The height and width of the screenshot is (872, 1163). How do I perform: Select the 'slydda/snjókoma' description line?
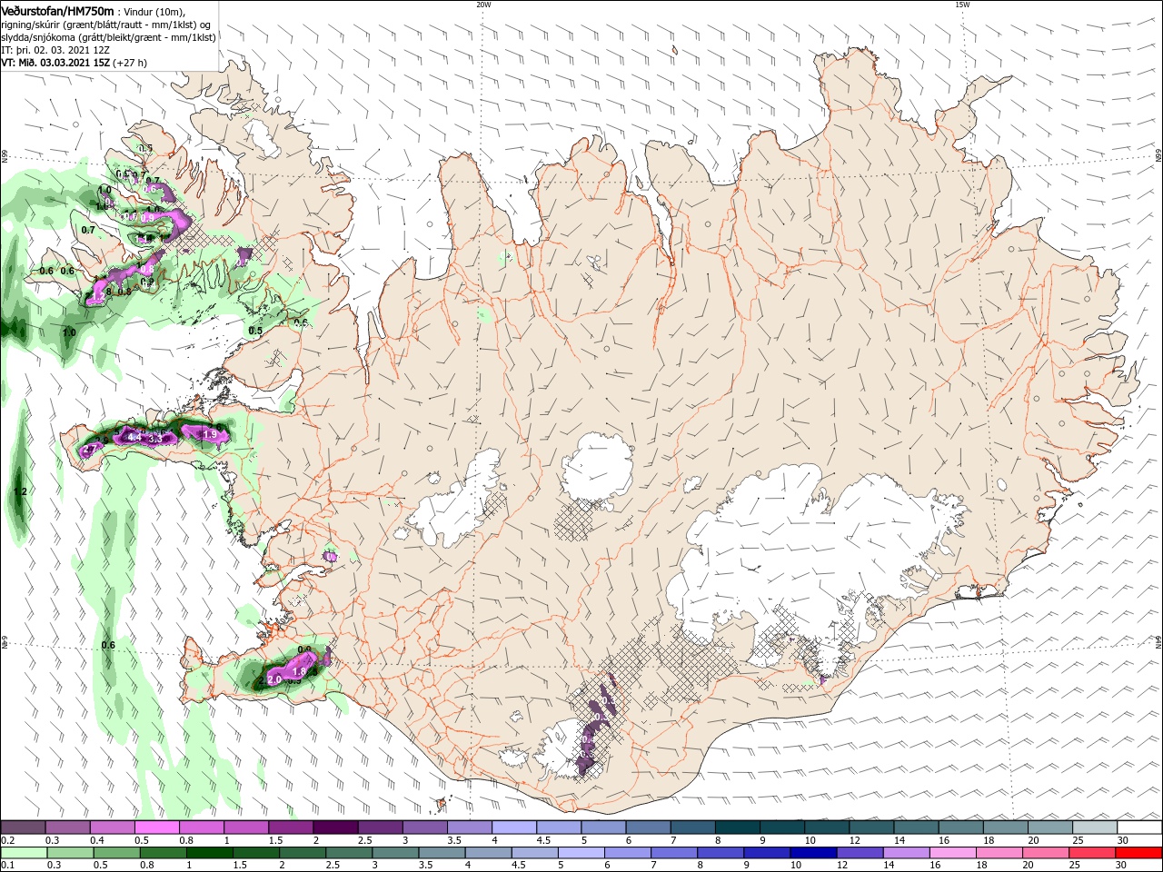[x=108, y=37]
